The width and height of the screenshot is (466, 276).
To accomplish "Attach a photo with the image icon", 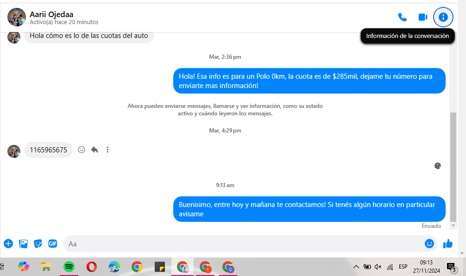I will 23,244.
